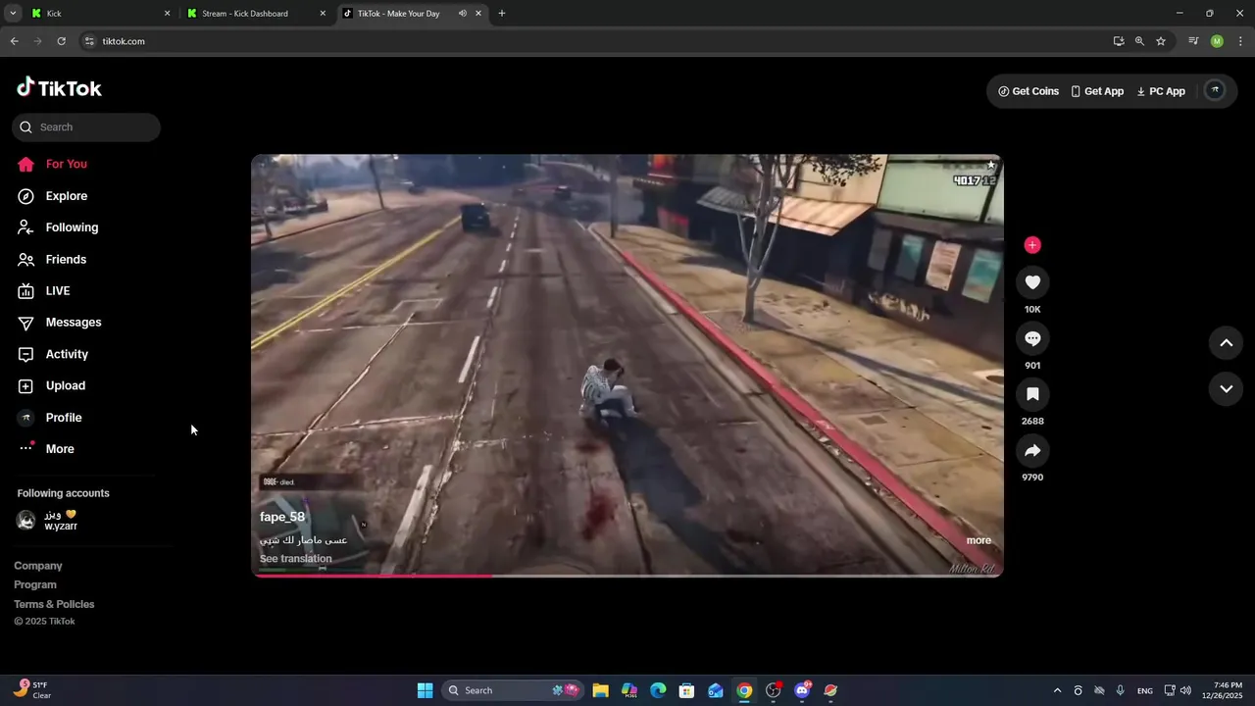Seek in the video progress bar
Screen dimensions: 1255x706
click(x=627, y=576)
